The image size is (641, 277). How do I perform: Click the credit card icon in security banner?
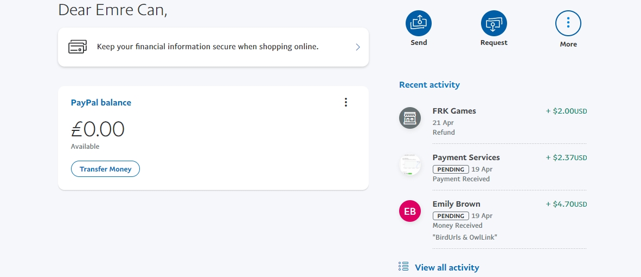coord(77,47)
